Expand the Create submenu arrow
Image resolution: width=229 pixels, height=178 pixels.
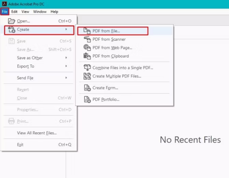pos(66,29)
